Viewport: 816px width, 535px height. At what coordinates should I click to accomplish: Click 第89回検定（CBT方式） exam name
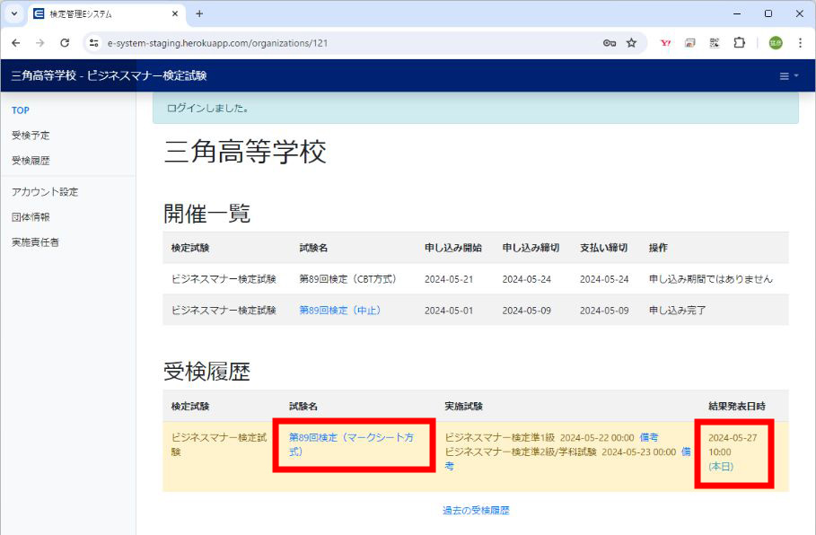[x=347, y=279]
